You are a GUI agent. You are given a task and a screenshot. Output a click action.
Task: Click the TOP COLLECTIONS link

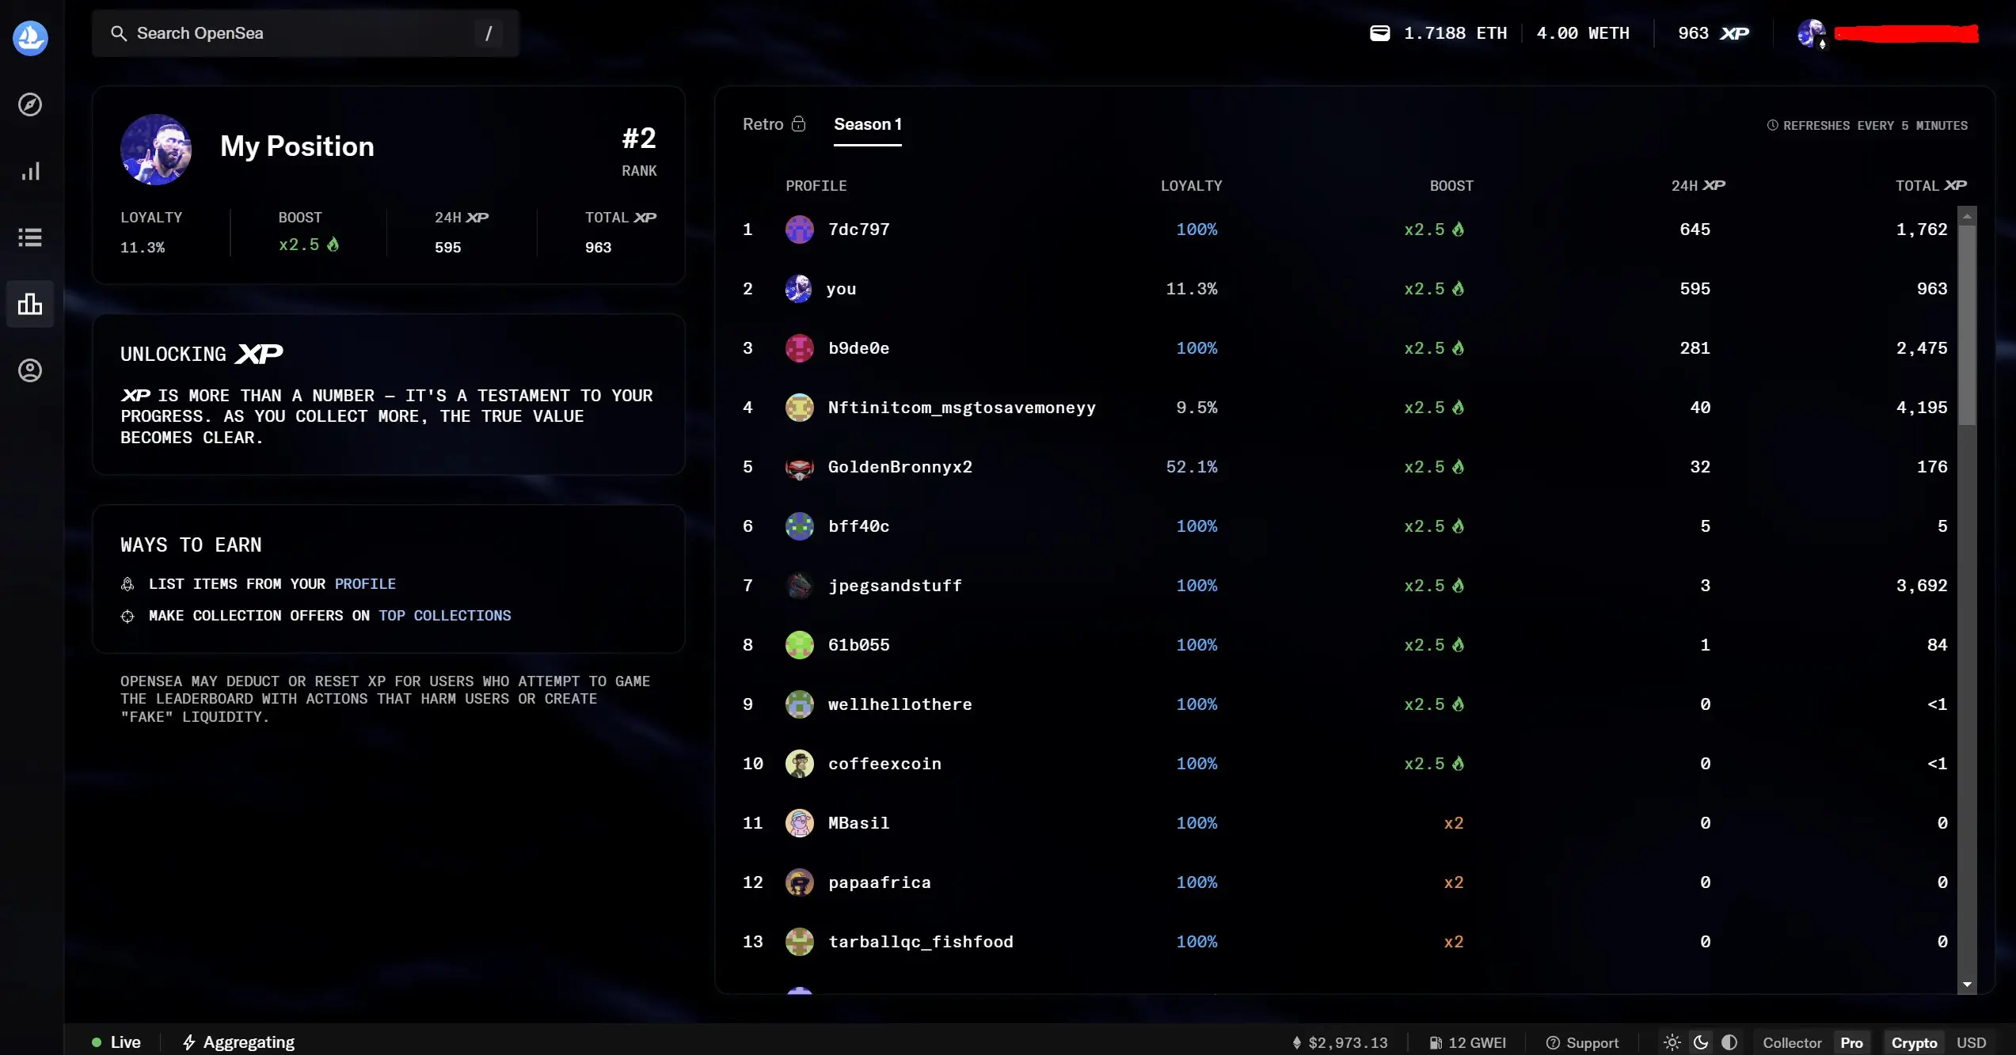444,616
